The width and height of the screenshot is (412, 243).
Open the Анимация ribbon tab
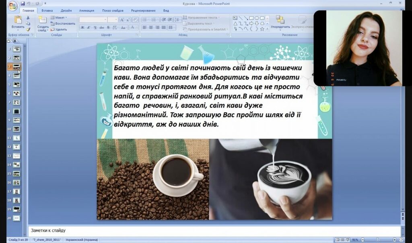pos(87,10)
